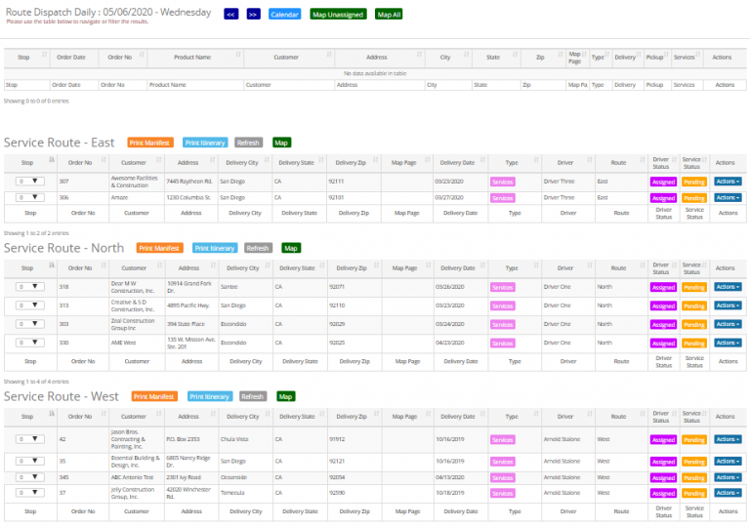The width and height of the screenshot is (750, 528).
Task: Sort East route table by Order No
Action: pyautogui.click(x=83, y=162)
